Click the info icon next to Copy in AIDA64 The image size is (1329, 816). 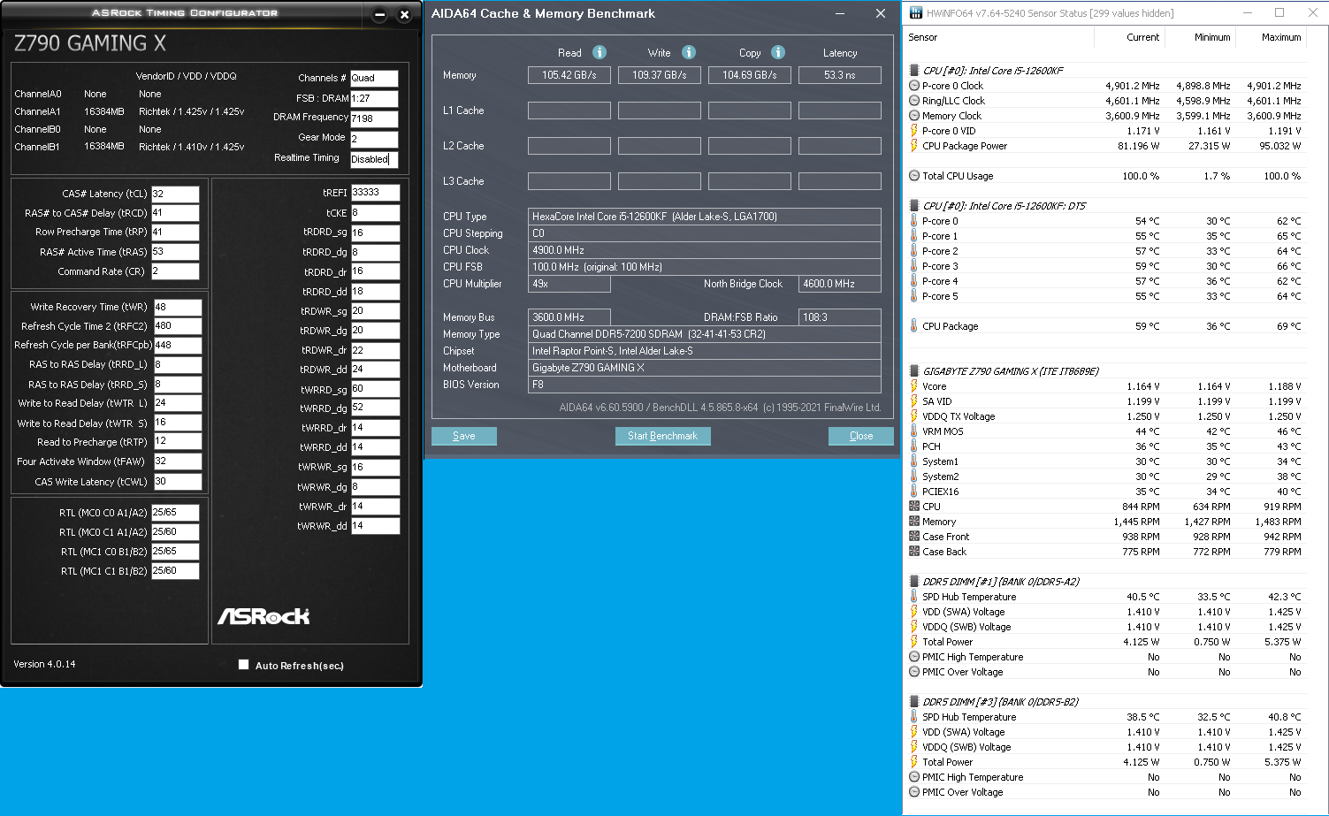click(x=778, y=52)
